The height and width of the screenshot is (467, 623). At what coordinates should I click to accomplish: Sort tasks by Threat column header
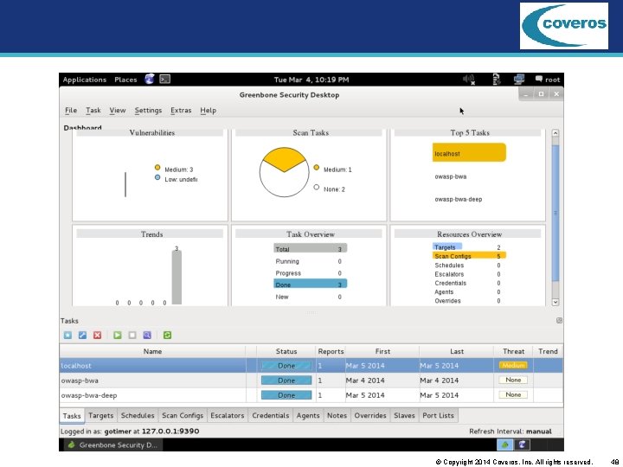[x=513, y=351]
